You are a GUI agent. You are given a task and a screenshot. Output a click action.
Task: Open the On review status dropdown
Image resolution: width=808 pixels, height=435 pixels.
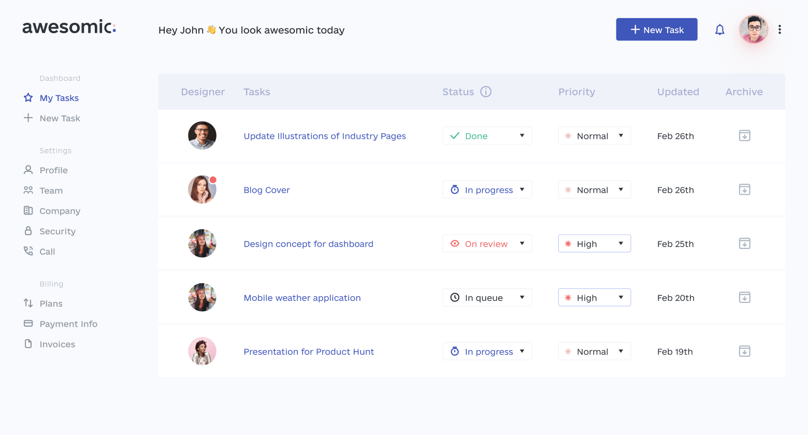(x=487, y=243)
